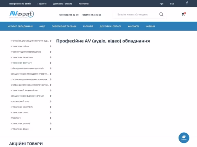Open КОНТАКТИ in blue menu

133,26
